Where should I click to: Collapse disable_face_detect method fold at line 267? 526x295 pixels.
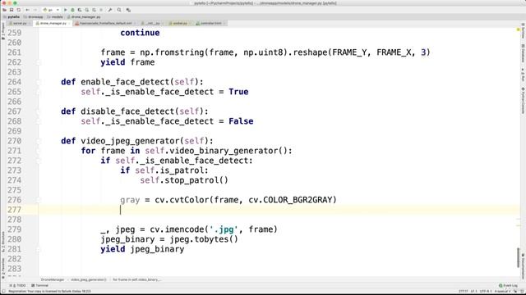pos(39,111)
